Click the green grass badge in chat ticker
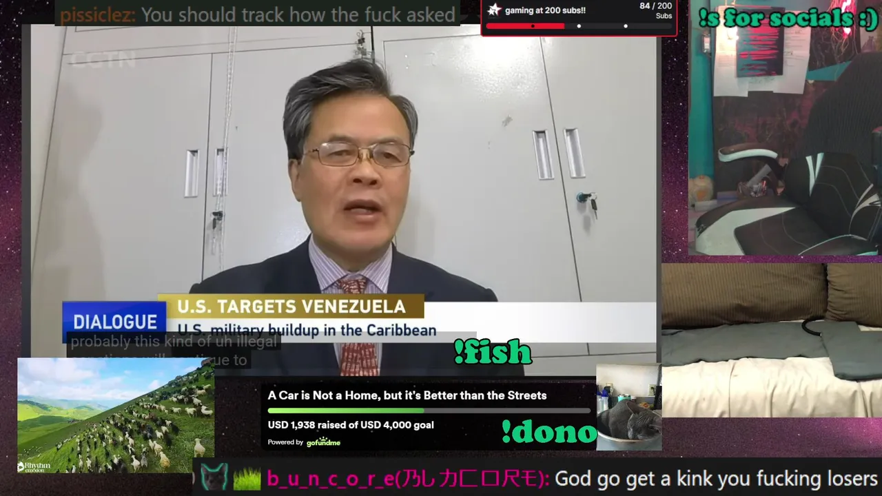882x496 pixels. pyautogui.click(x=247, y=478)
